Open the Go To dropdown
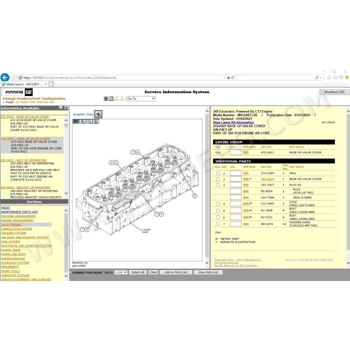This screenshot has width=350, height=350. tap(141, 98)
